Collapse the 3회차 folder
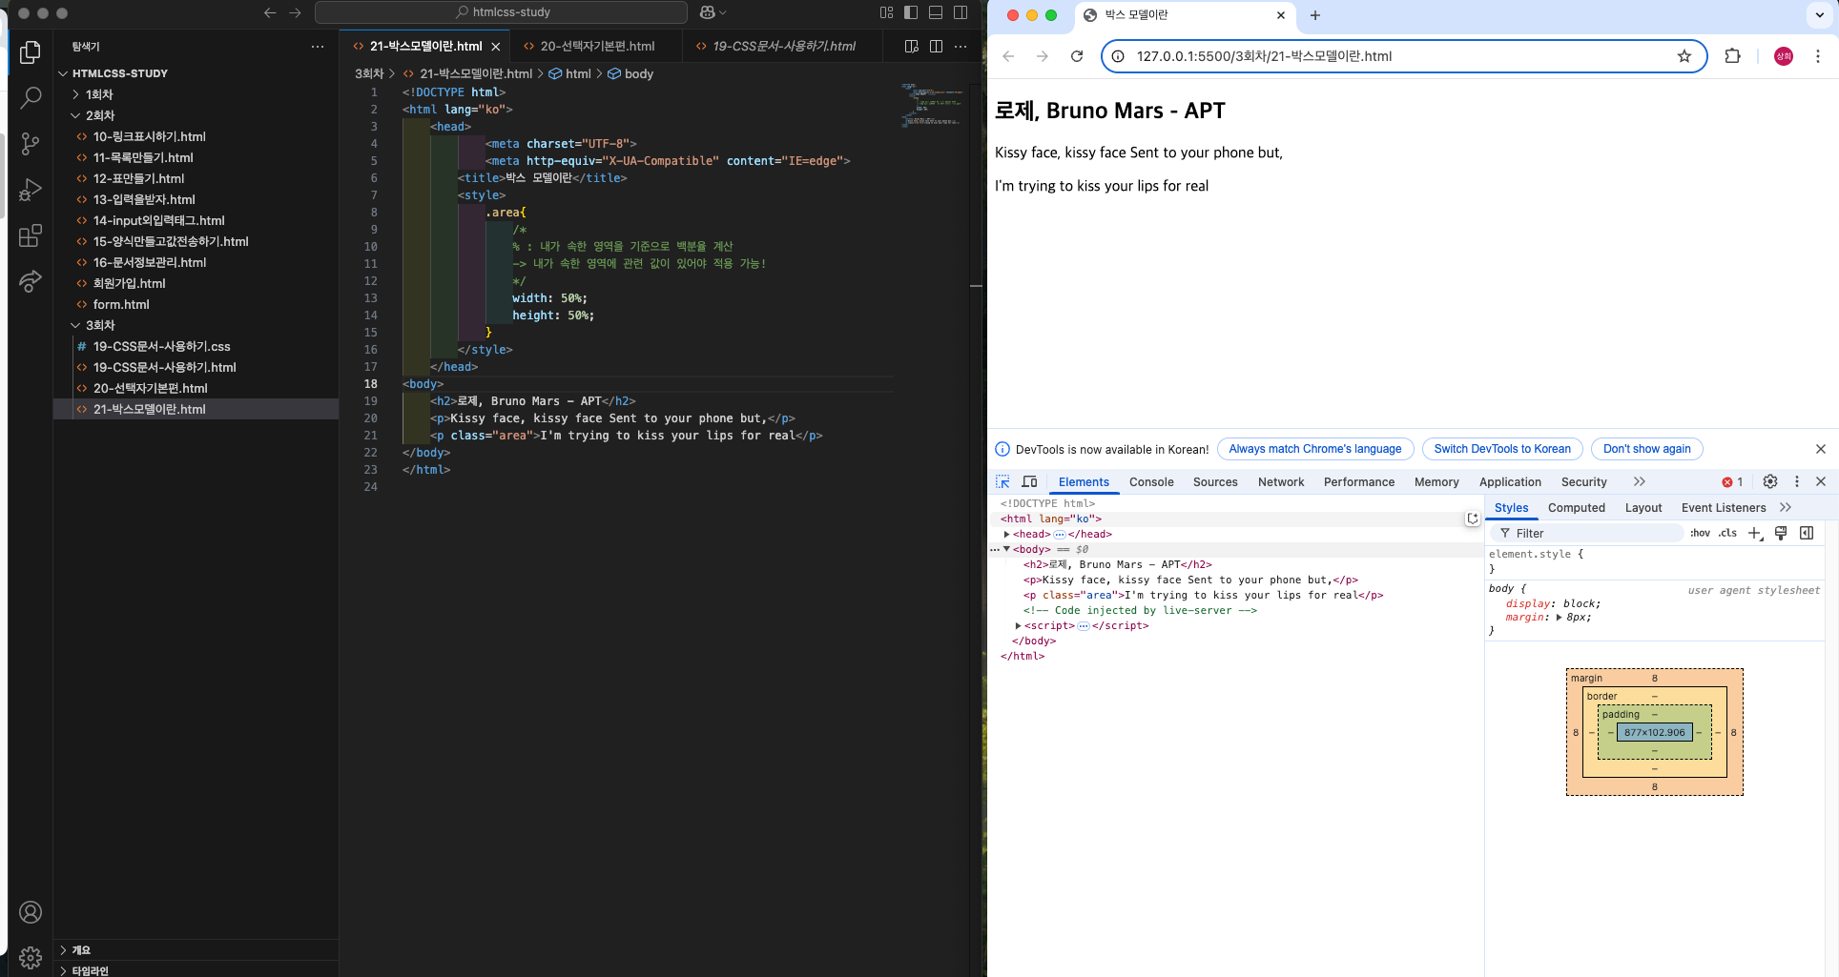Screen dimensions: 1839x977 point(100,325)
